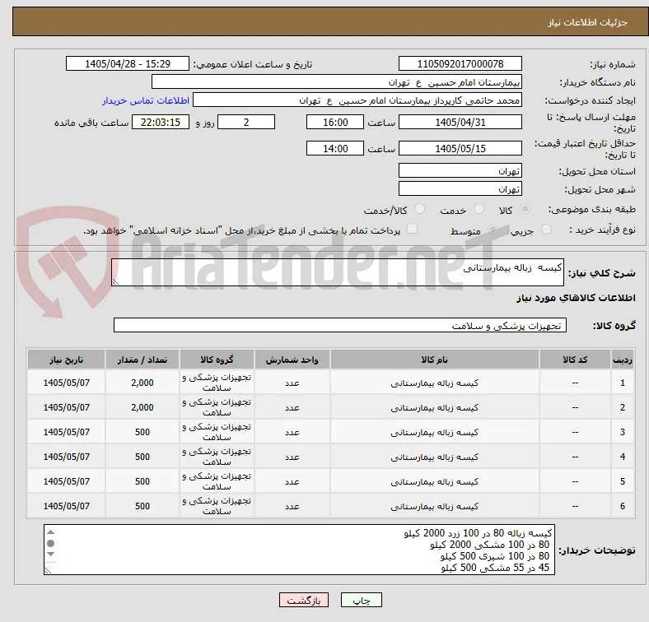Click the response deadline date field 1405/04/31
The width and height of the screenshot is (649, 622).
click(x=460, y=123)
